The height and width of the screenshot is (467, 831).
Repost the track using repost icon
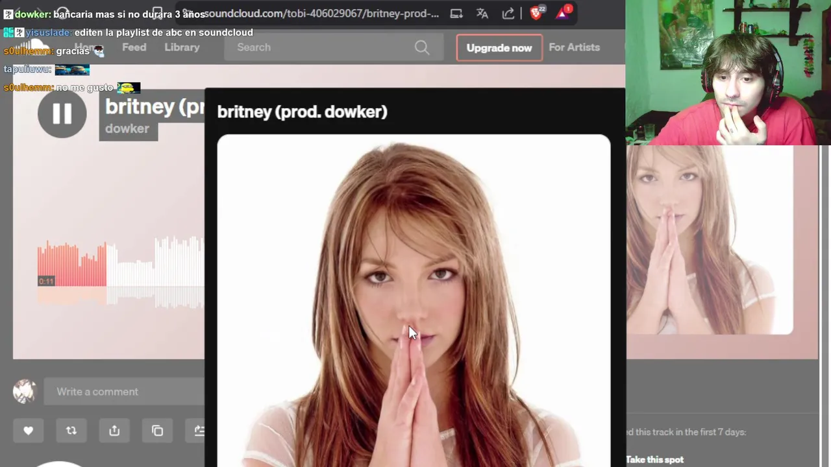[x=71, y=431]
